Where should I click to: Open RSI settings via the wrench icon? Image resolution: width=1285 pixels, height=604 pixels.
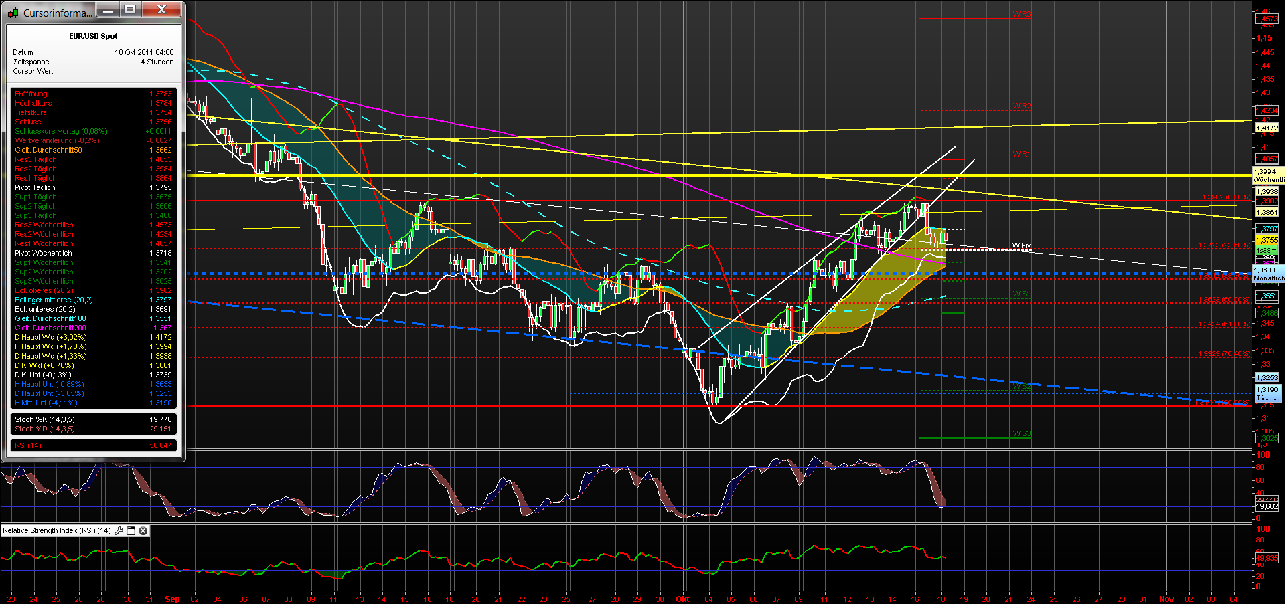(x=120, y=530)
